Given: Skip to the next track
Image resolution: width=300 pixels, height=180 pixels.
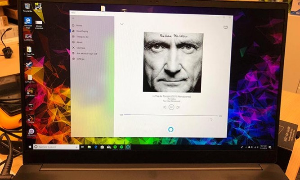Looking at the screenshot, I should tap(178, 107).
